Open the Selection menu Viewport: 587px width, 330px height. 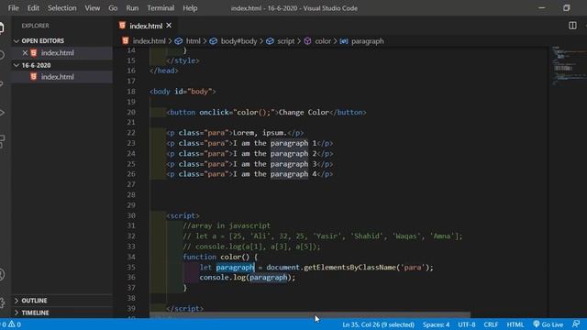click(61, 8)
